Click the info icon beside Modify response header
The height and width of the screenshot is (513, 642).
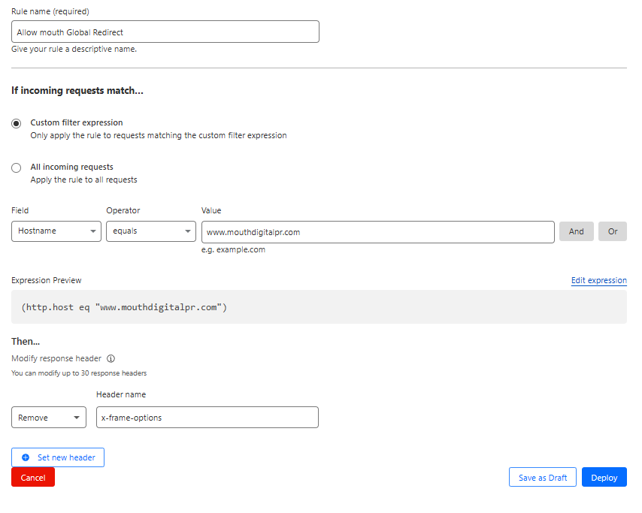[x=111, y=359]
